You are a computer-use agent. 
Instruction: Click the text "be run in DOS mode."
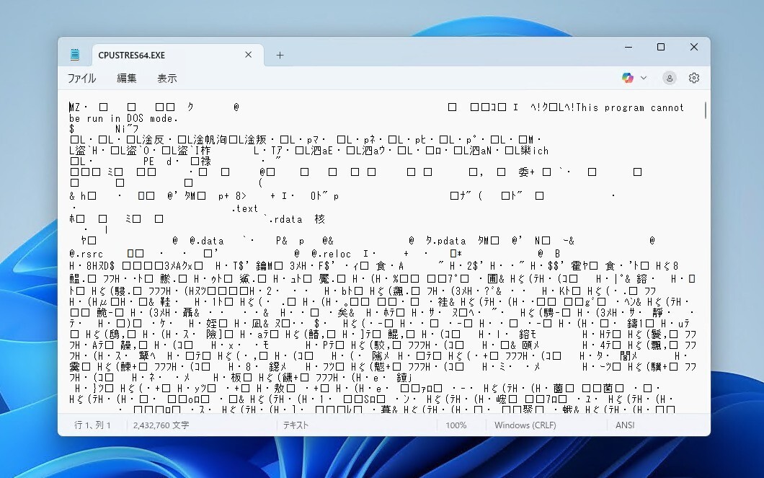click(124, 118)
